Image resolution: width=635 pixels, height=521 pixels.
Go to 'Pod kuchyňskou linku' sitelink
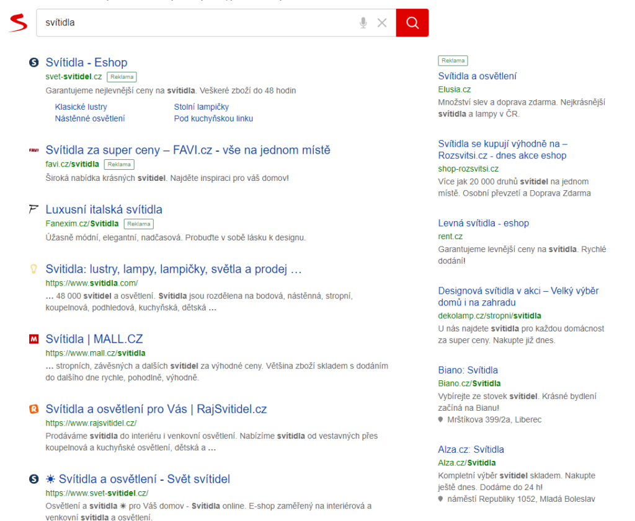click(213, 118)
